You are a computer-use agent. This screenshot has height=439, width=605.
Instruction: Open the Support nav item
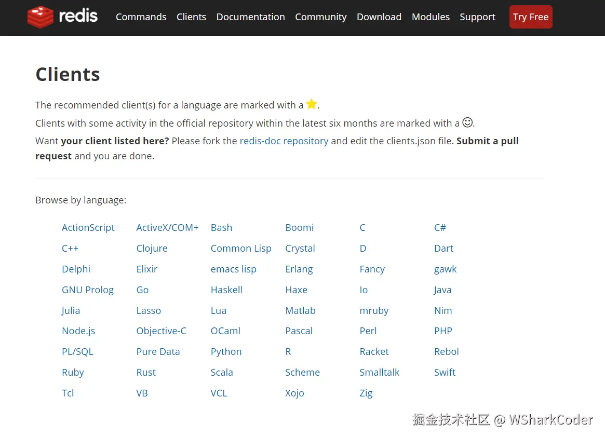point(477,17)
